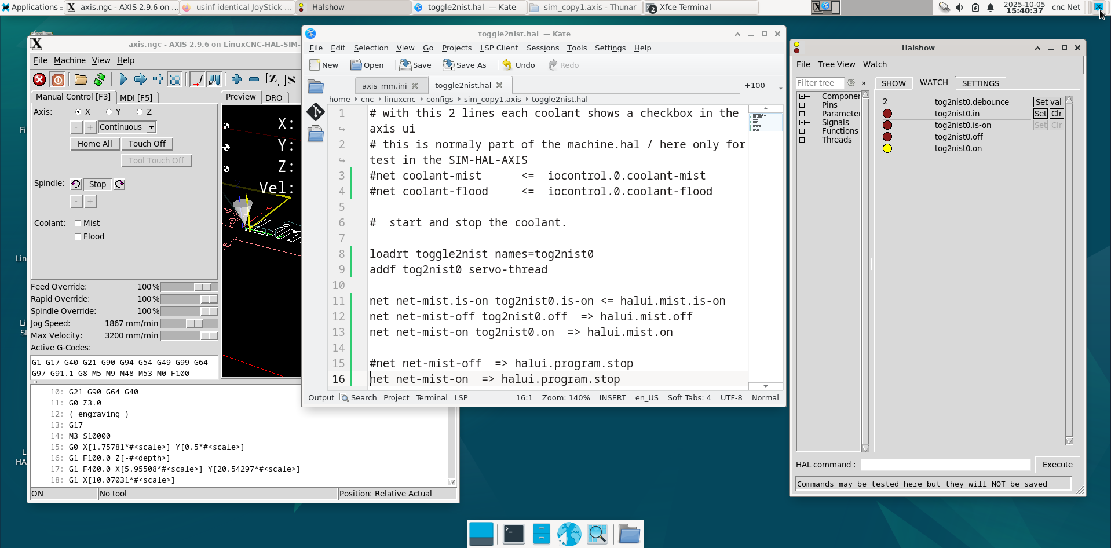The image size is (1111, 548).
Task: Click Set button for tog2nist0.in
Action: tap(1040, 114)
